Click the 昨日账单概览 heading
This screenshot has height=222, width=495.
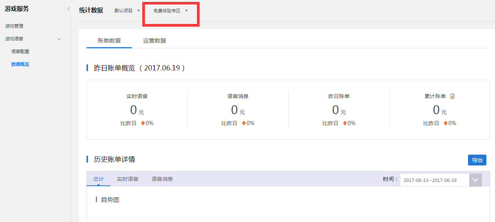coord(139,68)
